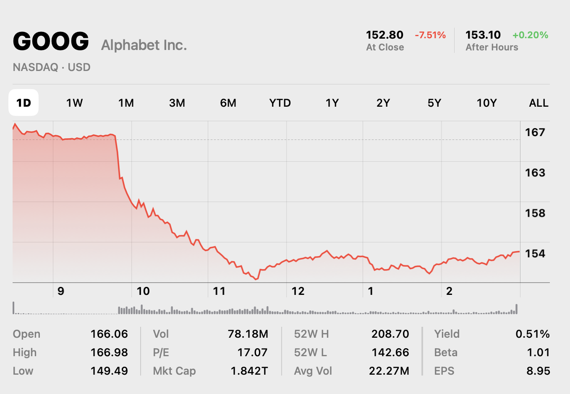Screen dimensions: 570x394
Task: Choose the YTD range tab
Action: (x=280, y=103)
